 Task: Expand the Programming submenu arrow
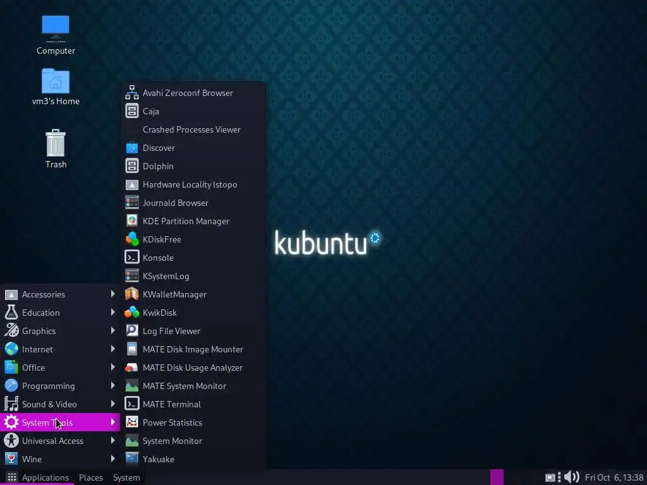pyautogui.click(x=112, y=385)
